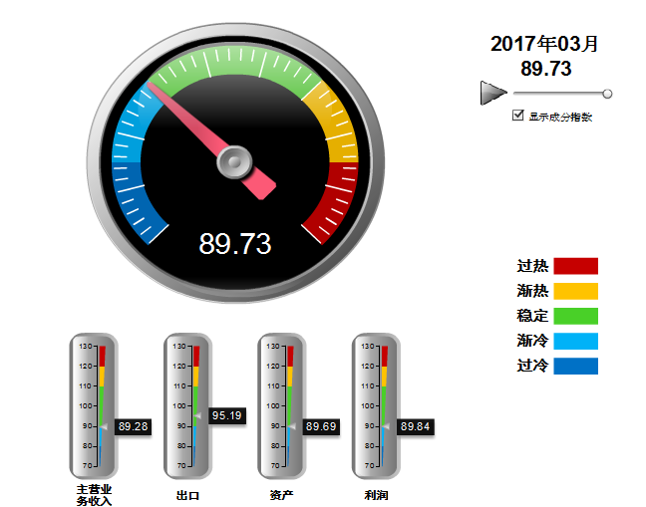646x507 pixels.
Task: Click the 89.73 reading inside the main gauge
Action: click(235, 243)
